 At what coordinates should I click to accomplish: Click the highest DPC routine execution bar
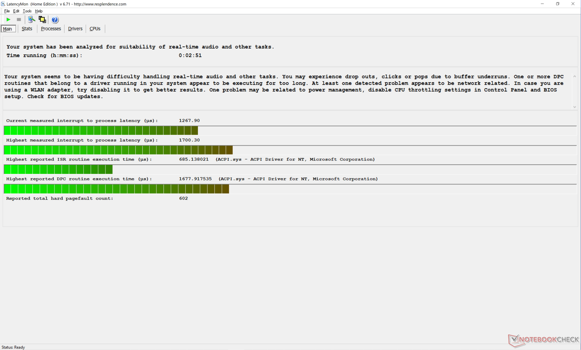[117, 189]
